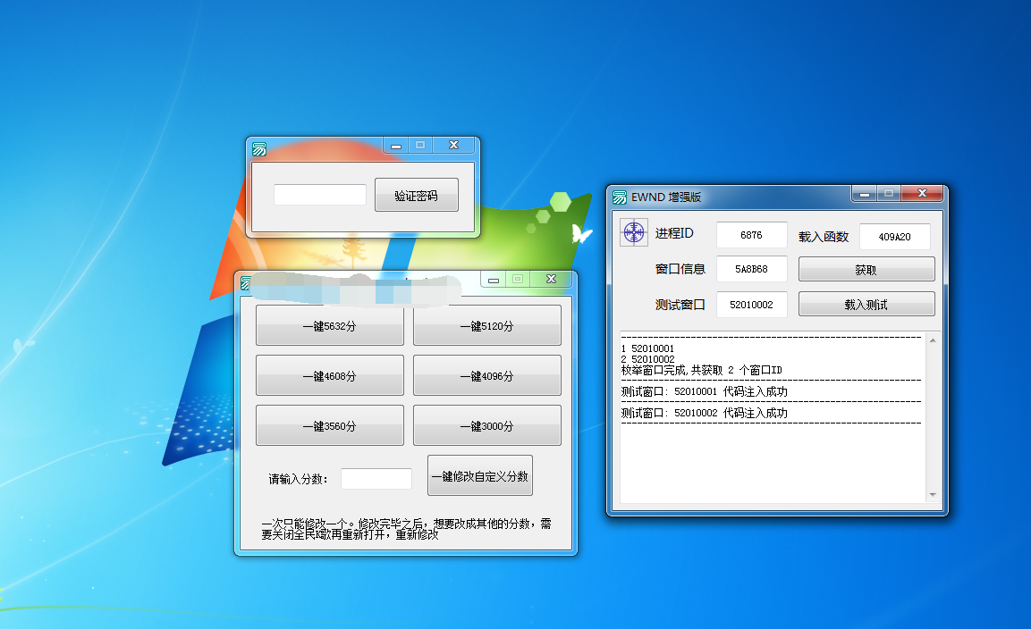
Task: Click the 测试窗口 field showing 52010002
Action: coord(751,305)
